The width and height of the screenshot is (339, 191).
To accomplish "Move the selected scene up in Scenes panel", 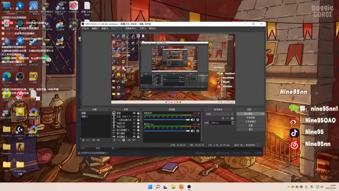I will click(x=93, y=140).
